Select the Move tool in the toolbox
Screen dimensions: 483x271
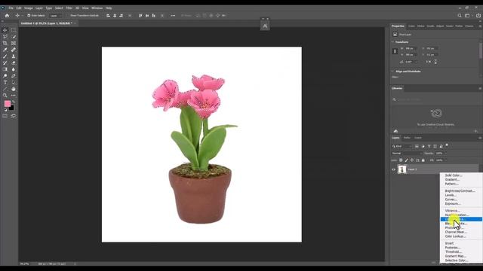5,30
